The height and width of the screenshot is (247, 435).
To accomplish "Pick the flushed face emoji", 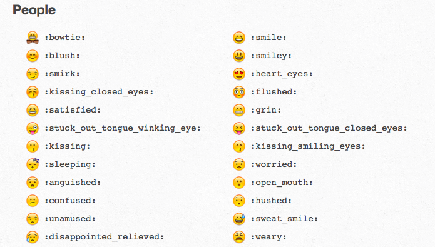I will coord(239,92).
